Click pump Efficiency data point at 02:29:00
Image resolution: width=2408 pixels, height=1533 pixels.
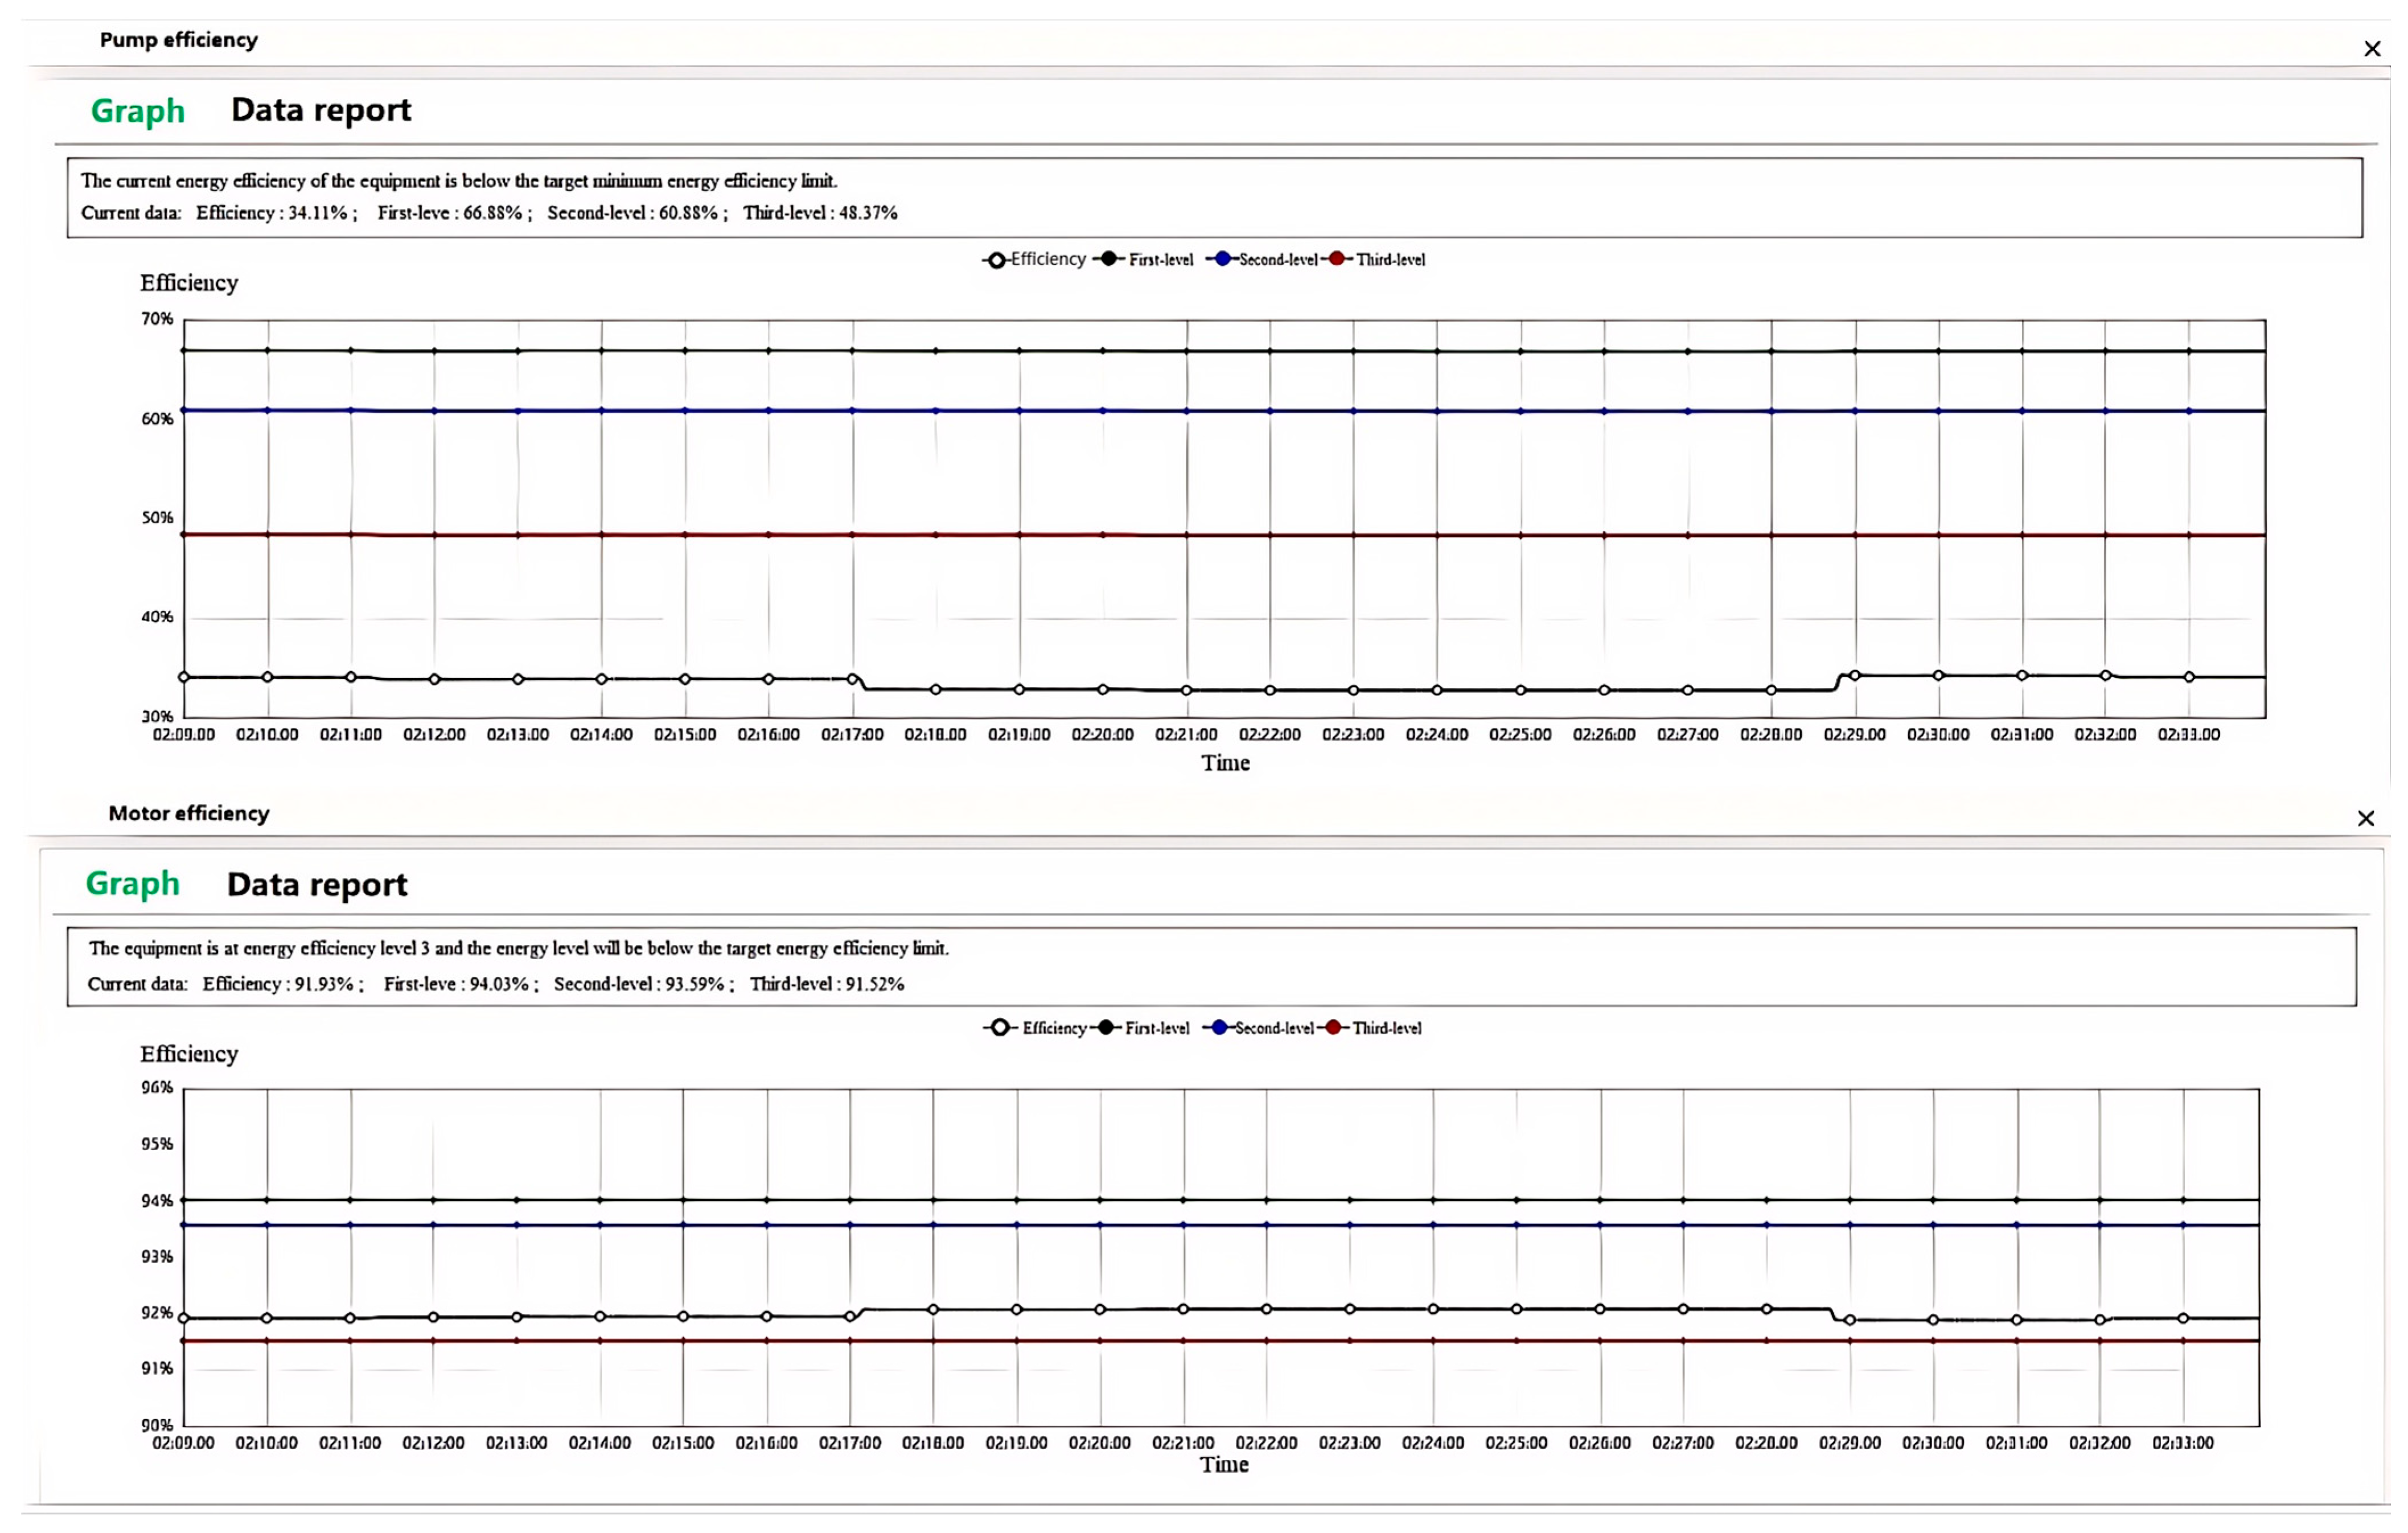coord(1855,676)
